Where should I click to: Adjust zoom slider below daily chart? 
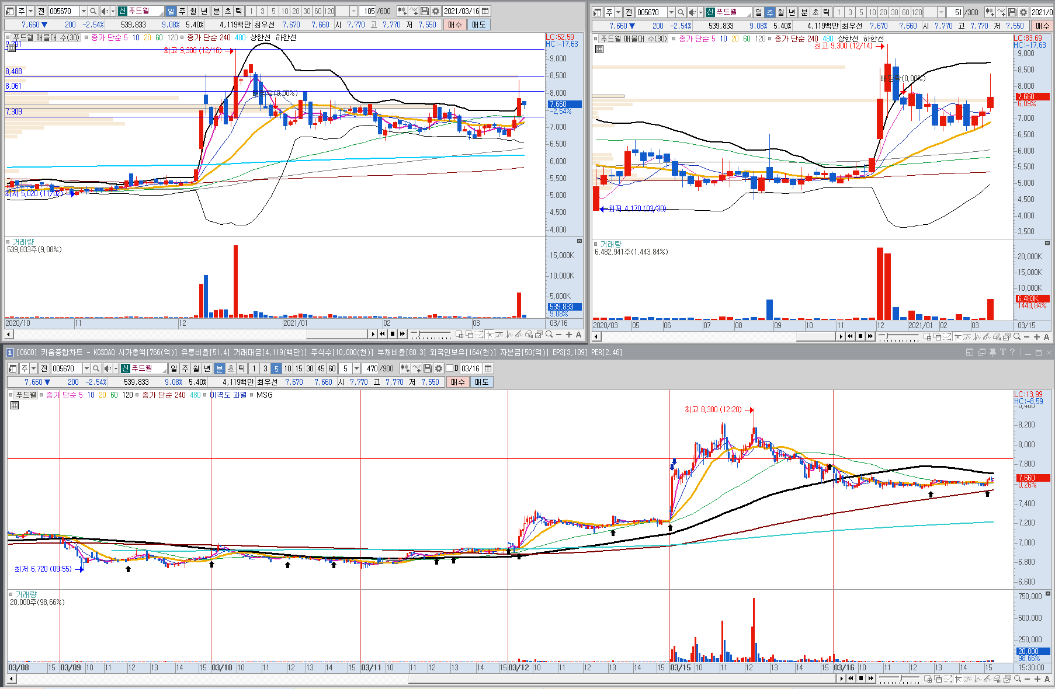coord(431,335)
